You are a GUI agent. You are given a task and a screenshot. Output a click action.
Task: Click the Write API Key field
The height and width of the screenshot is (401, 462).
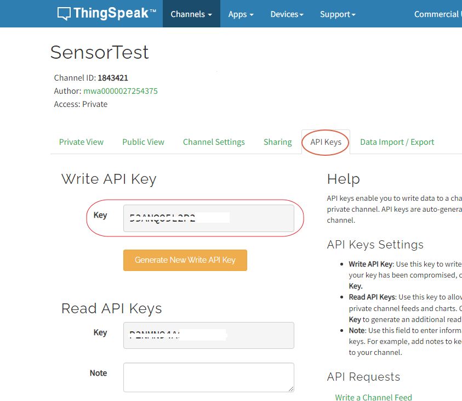[209, 218]
